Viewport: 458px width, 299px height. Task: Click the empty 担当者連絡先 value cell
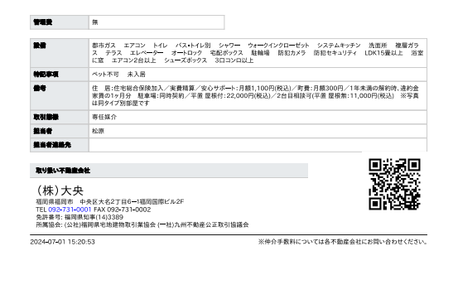pyautogui.click(x=258, y=145)
